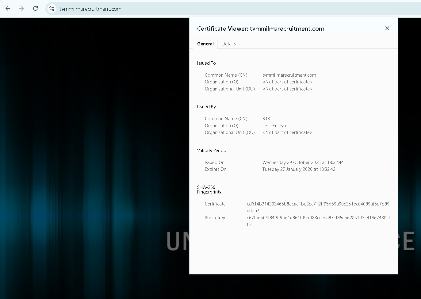The width and height of the screenshot is (421, 299).
Task: Click the issuer common name R13
Action: tap(266, 119)
